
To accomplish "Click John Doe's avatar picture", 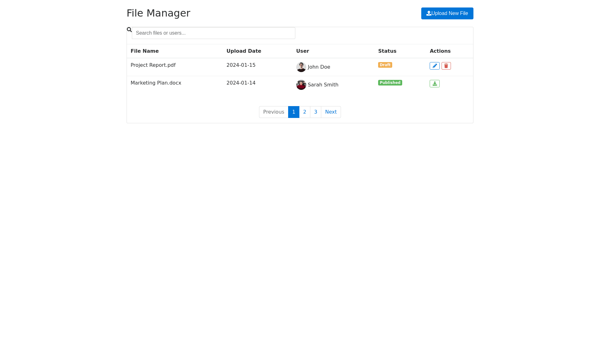I will point(301,67).
